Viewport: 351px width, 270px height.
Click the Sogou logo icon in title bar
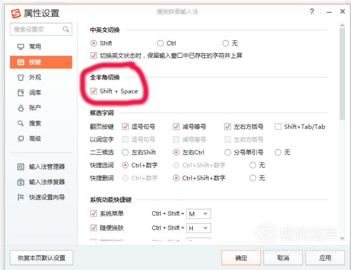coord(16,13)
